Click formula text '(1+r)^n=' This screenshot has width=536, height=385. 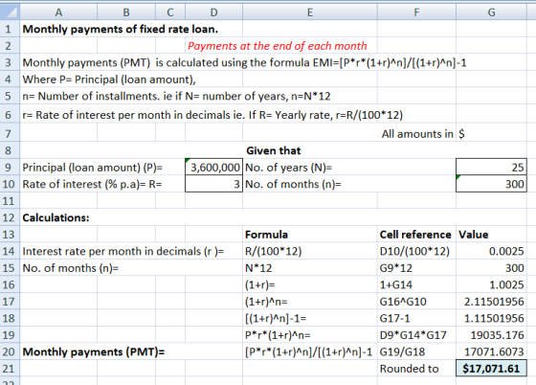coord(266,302)
